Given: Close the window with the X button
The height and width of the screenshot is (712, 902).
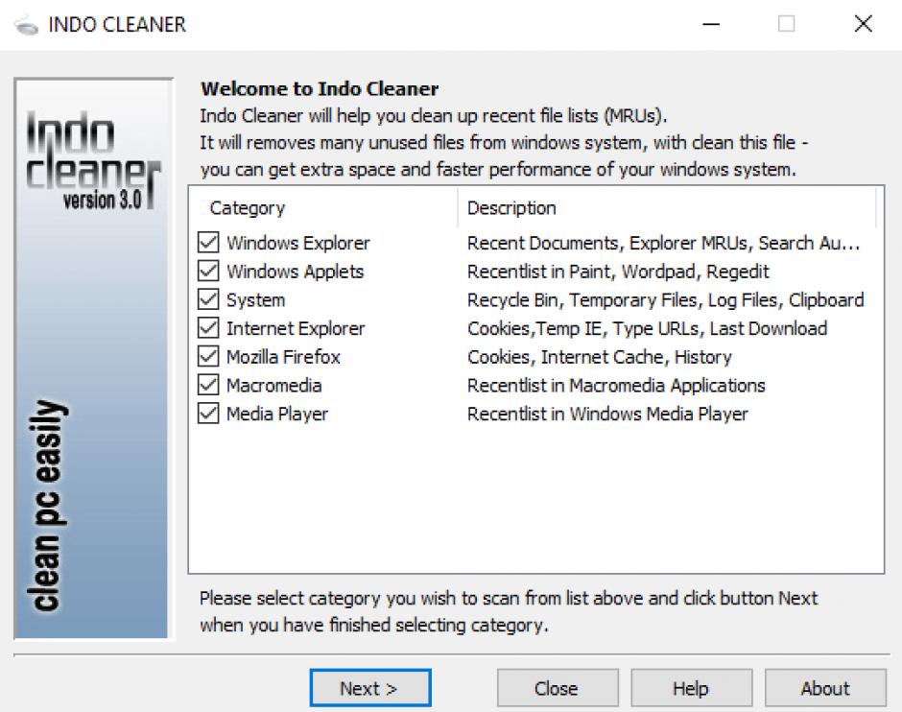Looking at the screenshot, I should tap(863, 24).
